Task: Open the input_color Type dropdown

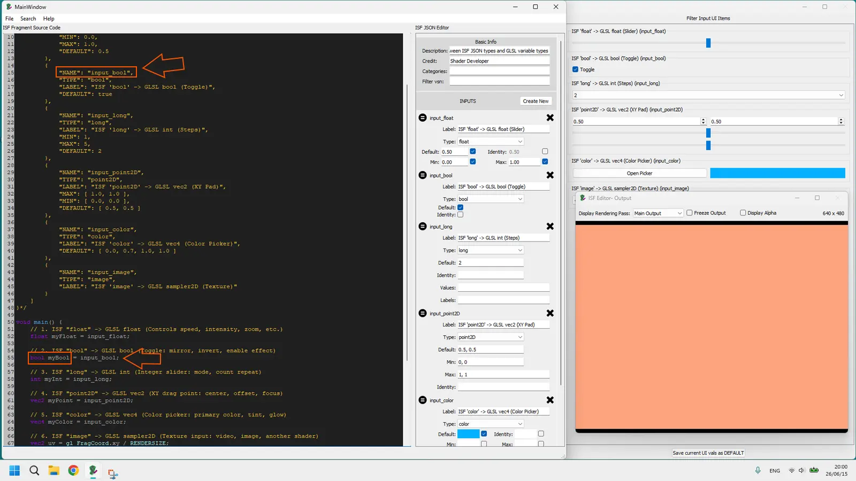Action: [491, 424]
